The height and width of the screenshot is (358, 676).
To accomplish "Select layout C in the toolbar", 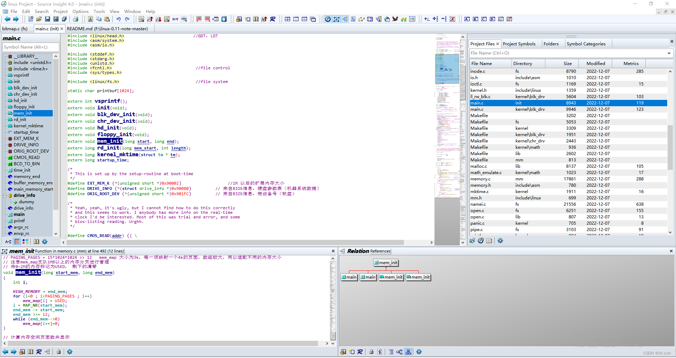I will [x=484, y=19].
